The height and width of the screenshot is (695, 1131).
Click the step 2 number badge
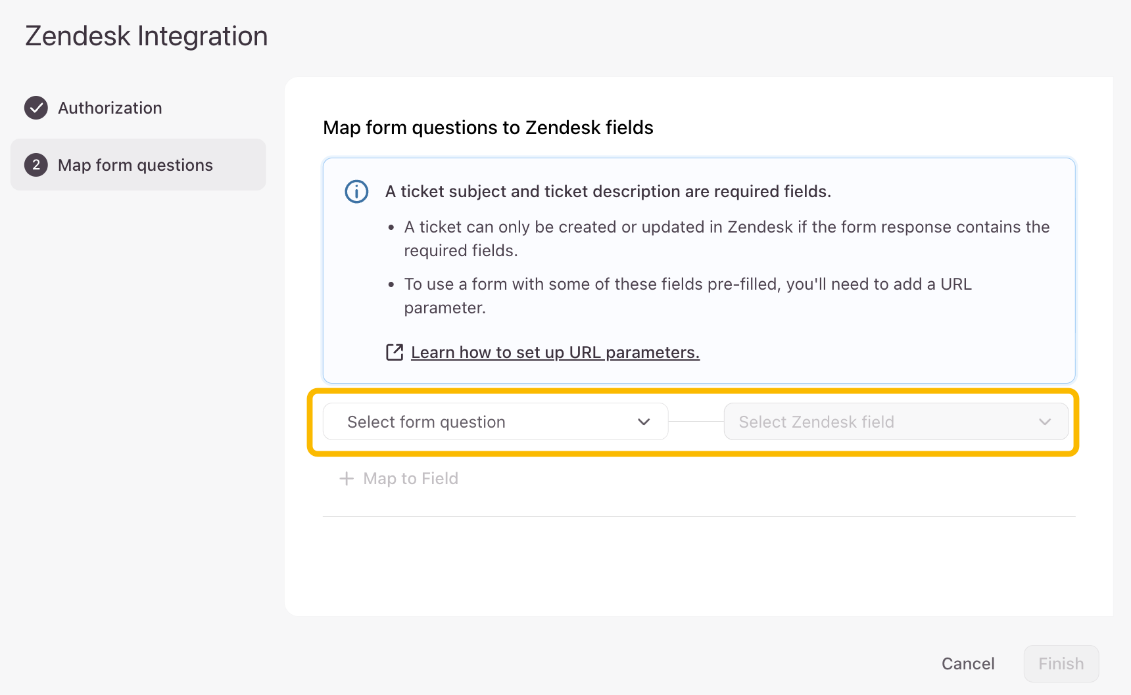click(x=36, y=165)
